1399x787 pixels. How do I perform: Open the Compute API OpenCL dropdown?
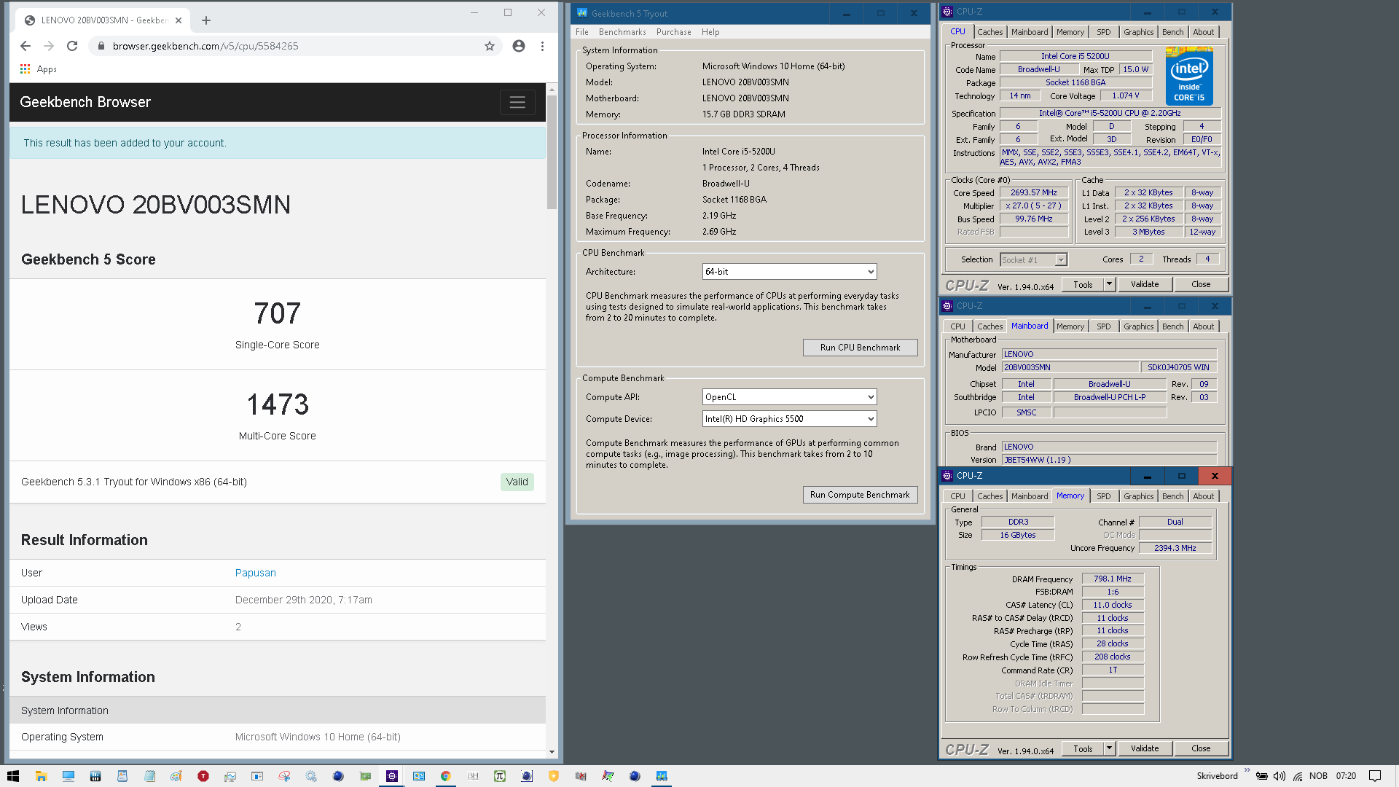pos(789,397)
